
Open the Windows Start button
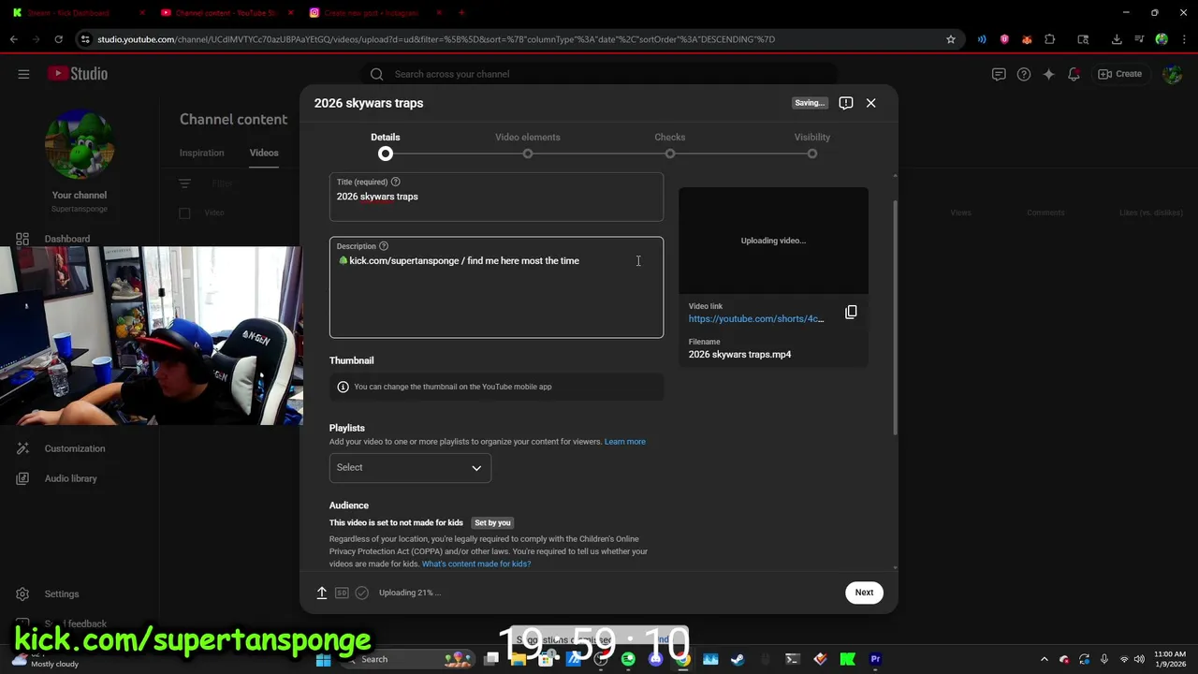[323, 659]
